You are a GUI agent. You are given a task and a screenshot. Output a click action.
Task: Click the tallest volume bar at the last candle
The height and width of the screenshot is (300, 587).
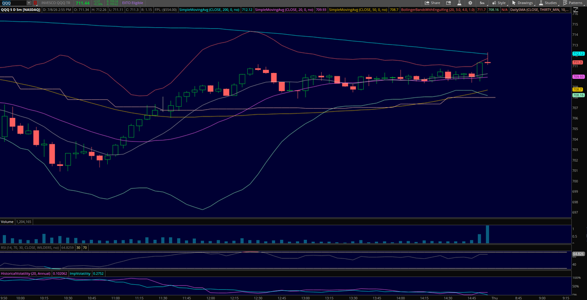click(x=488, y=234)
